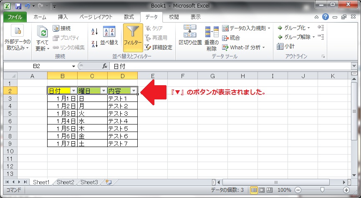Click the Save icon in quick access toolbar
The image size is (361, 198).
coord(18,6)
